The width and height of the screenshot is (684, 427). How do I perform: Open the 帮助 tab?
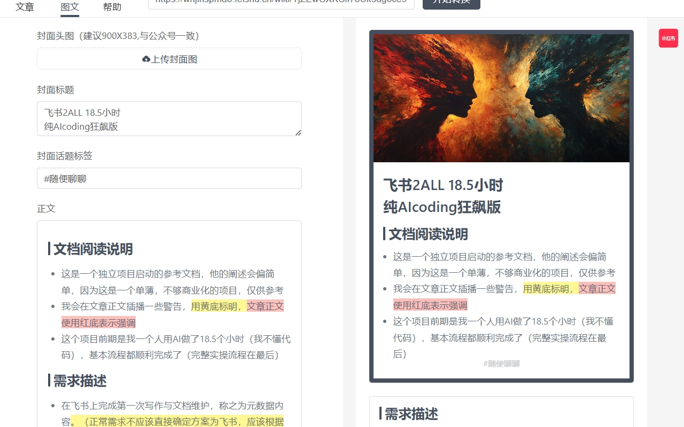pyautogui.click(x=112, y=7)
